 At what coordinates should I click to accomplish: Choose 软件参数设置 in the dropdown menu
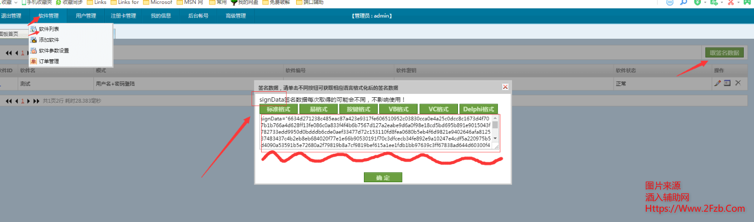coord(54,51)
